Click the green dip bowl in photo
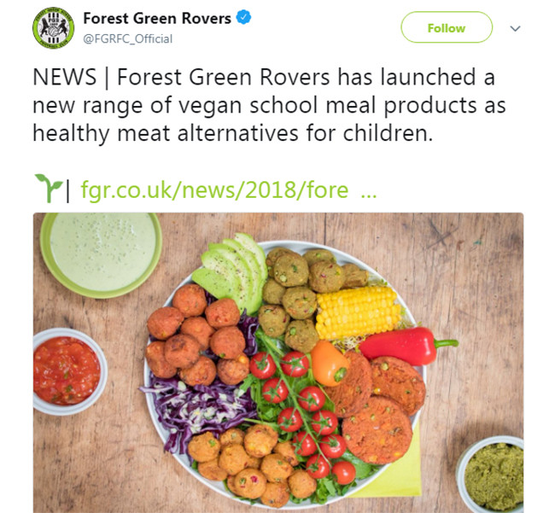 (x=101, y=251)
